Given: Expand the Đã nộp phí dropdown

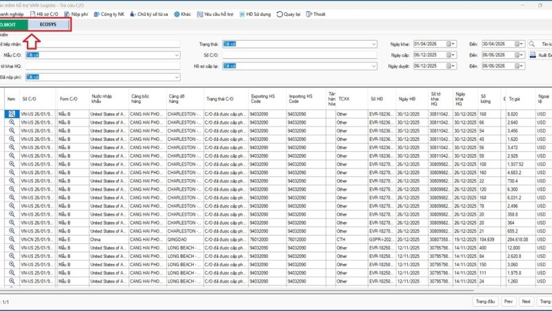Looking at the screenshot, I should 177,77.
